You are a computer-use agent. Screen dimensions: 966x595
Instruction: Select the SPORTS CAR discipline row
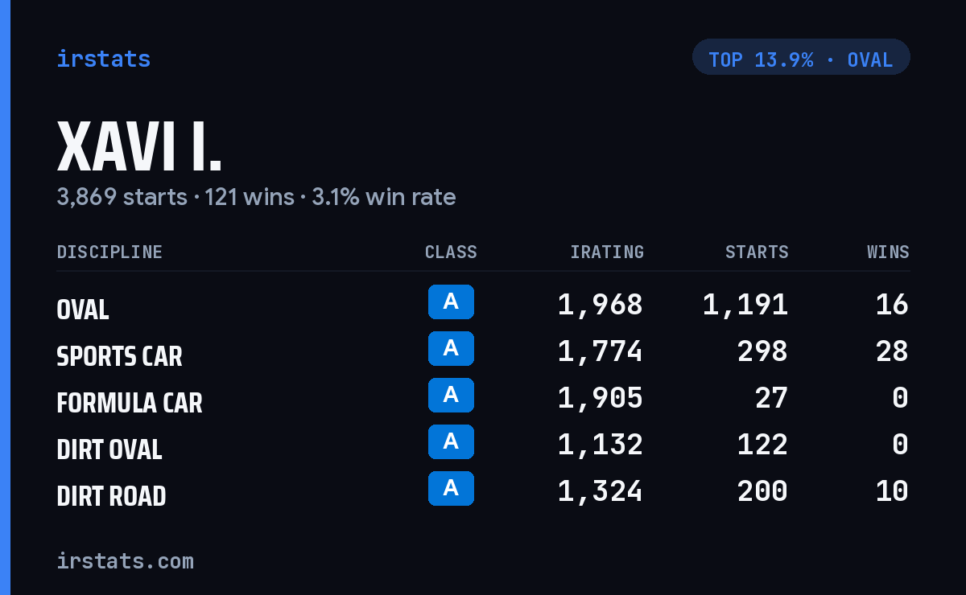(x=483, y=351)
